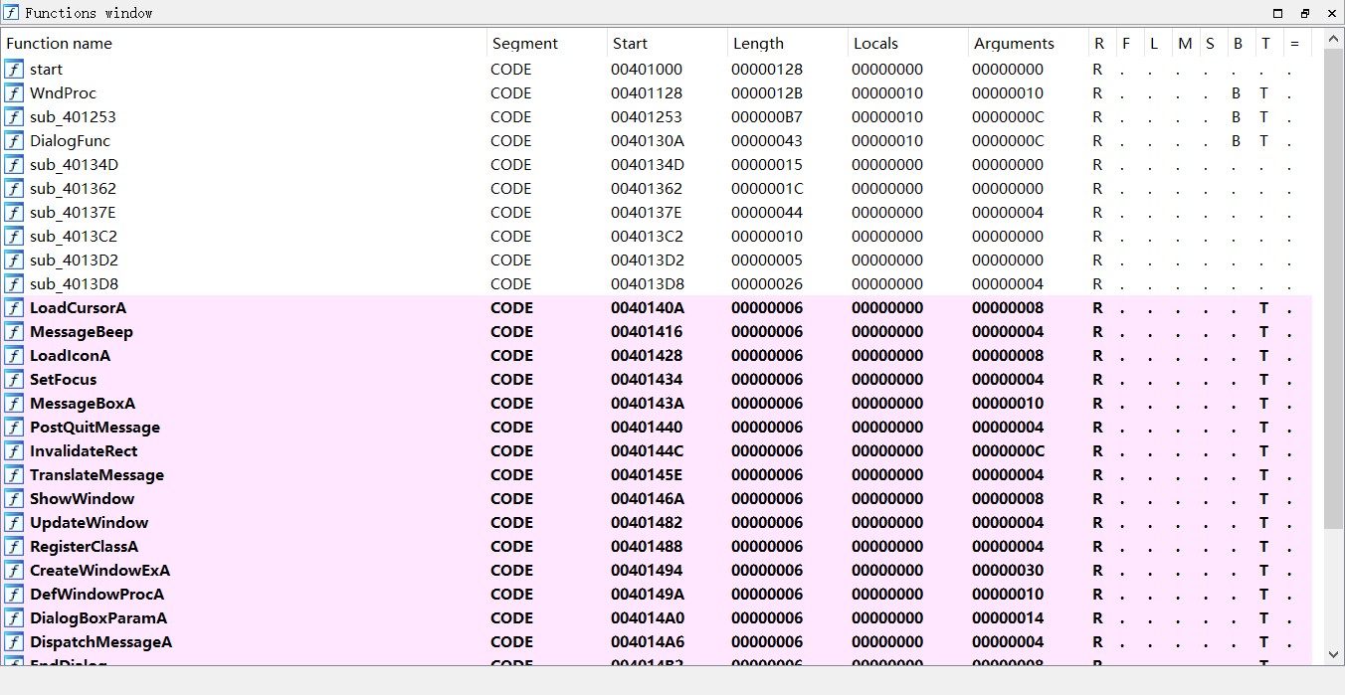
Task: Click the function icon next to WndProc
Action: point(14,93)
